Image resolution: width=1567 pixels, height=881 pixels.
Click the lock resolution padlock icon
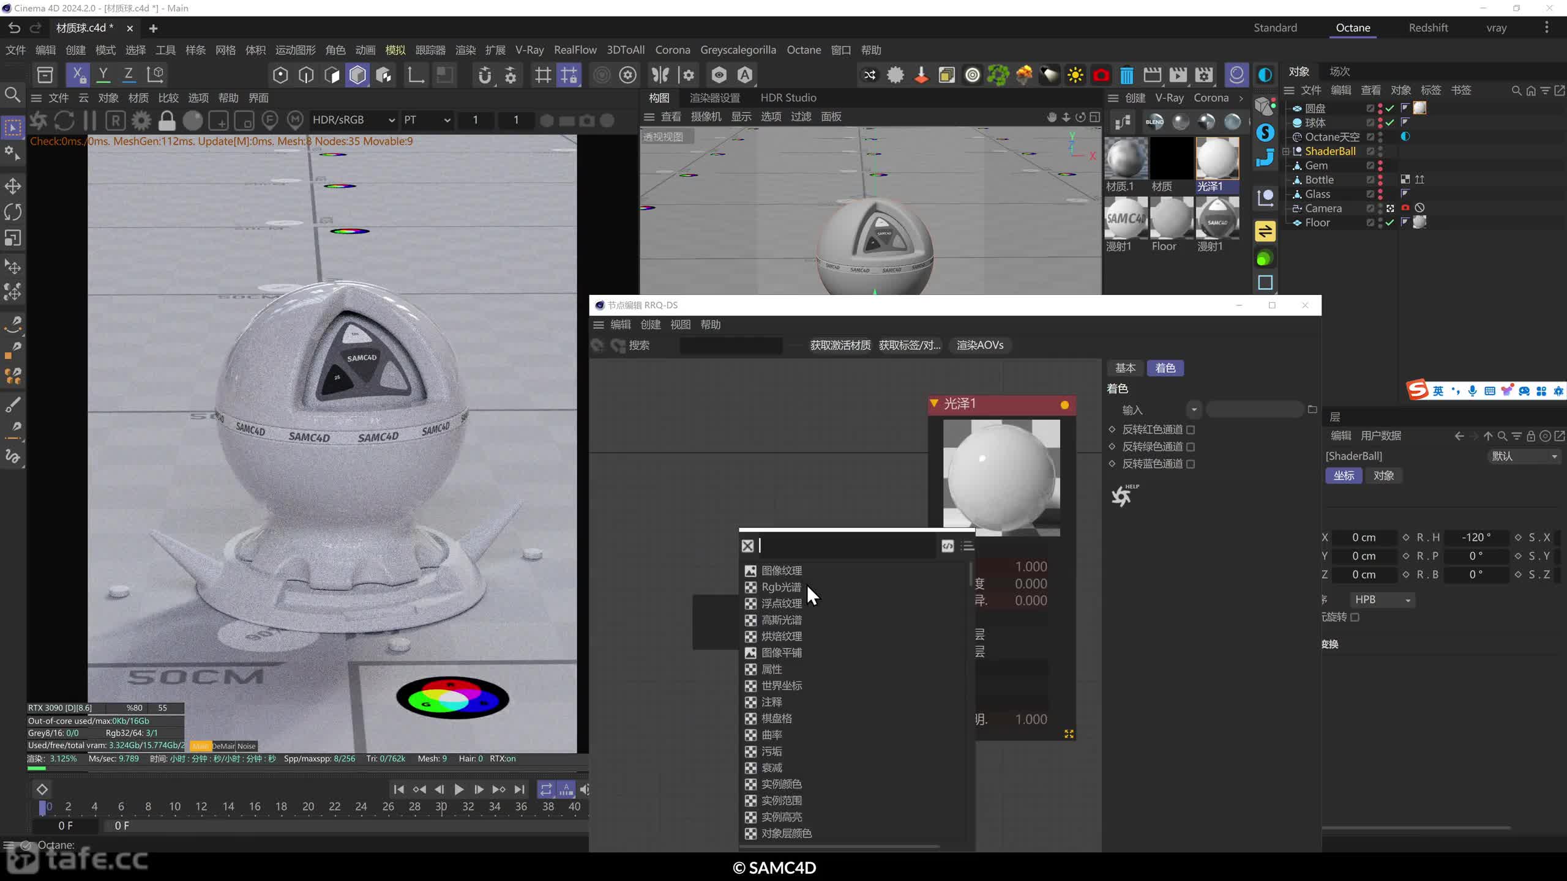pos(167,121)
